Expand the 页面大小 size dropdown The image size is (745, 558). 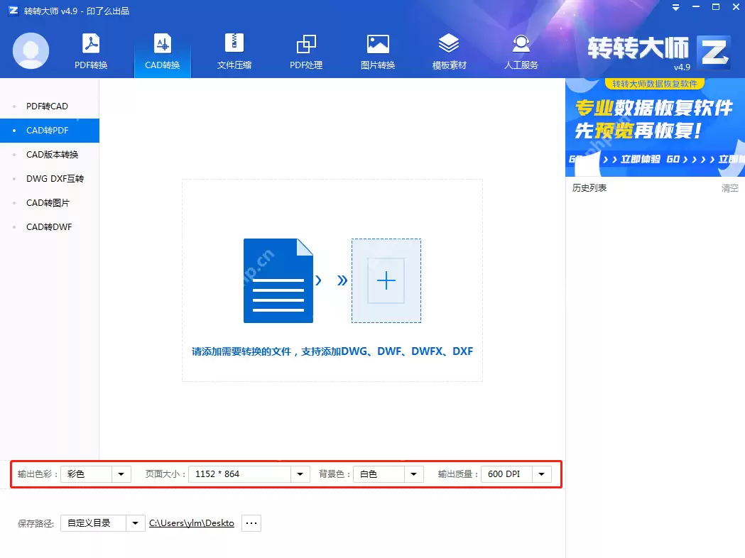[x=299, y=474]
